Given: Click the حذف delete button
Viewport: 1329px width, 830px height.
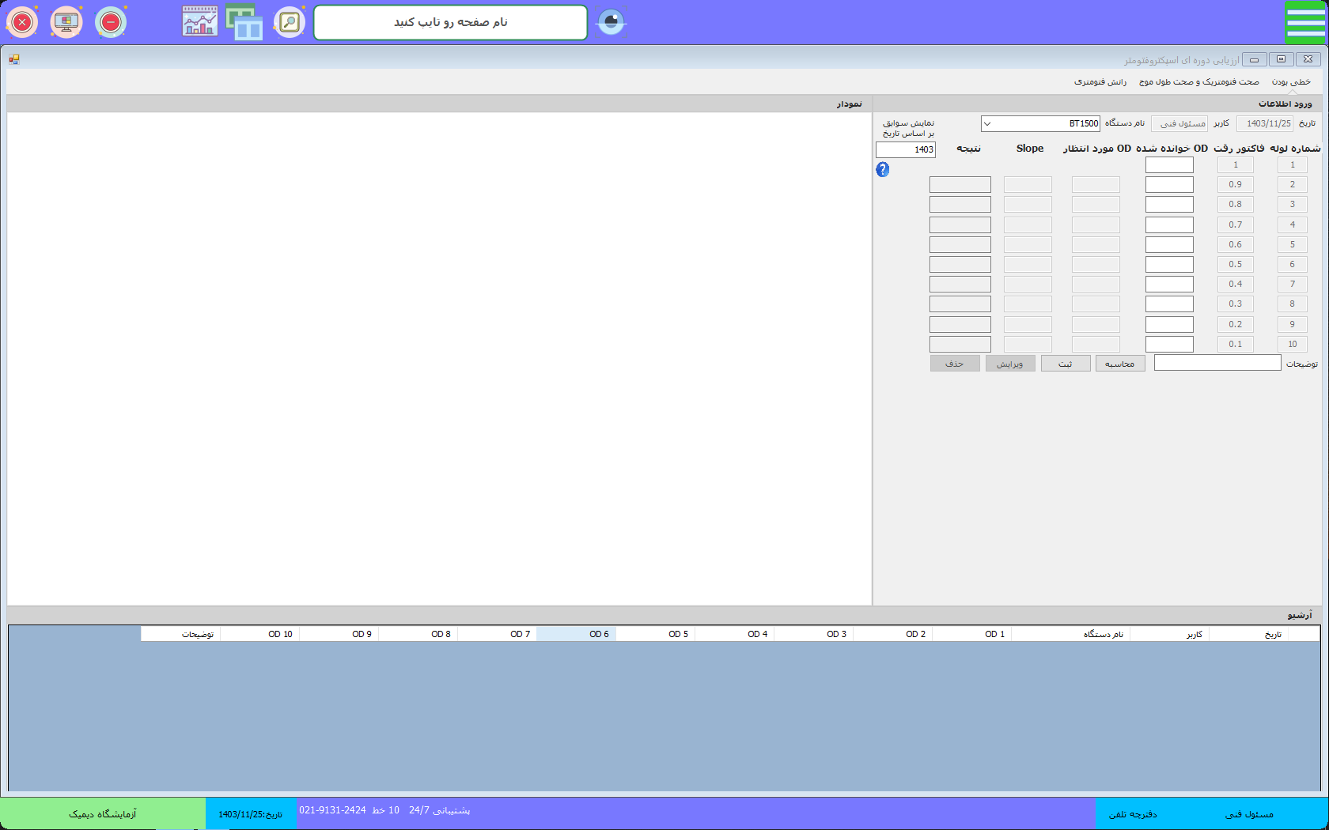Looking at the screenshot, I should 955,364.
